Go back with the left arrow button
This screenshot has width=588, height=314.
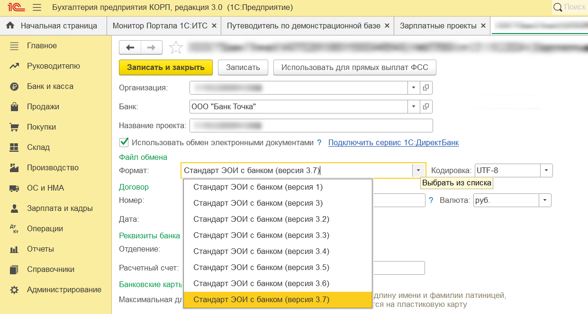coord(130,48)
